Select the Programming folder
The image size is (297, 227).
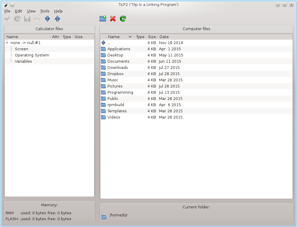point(120,93)
